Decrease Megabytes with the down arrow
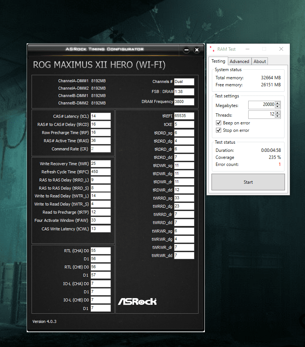305x347 pixels. tap(278, 106)
